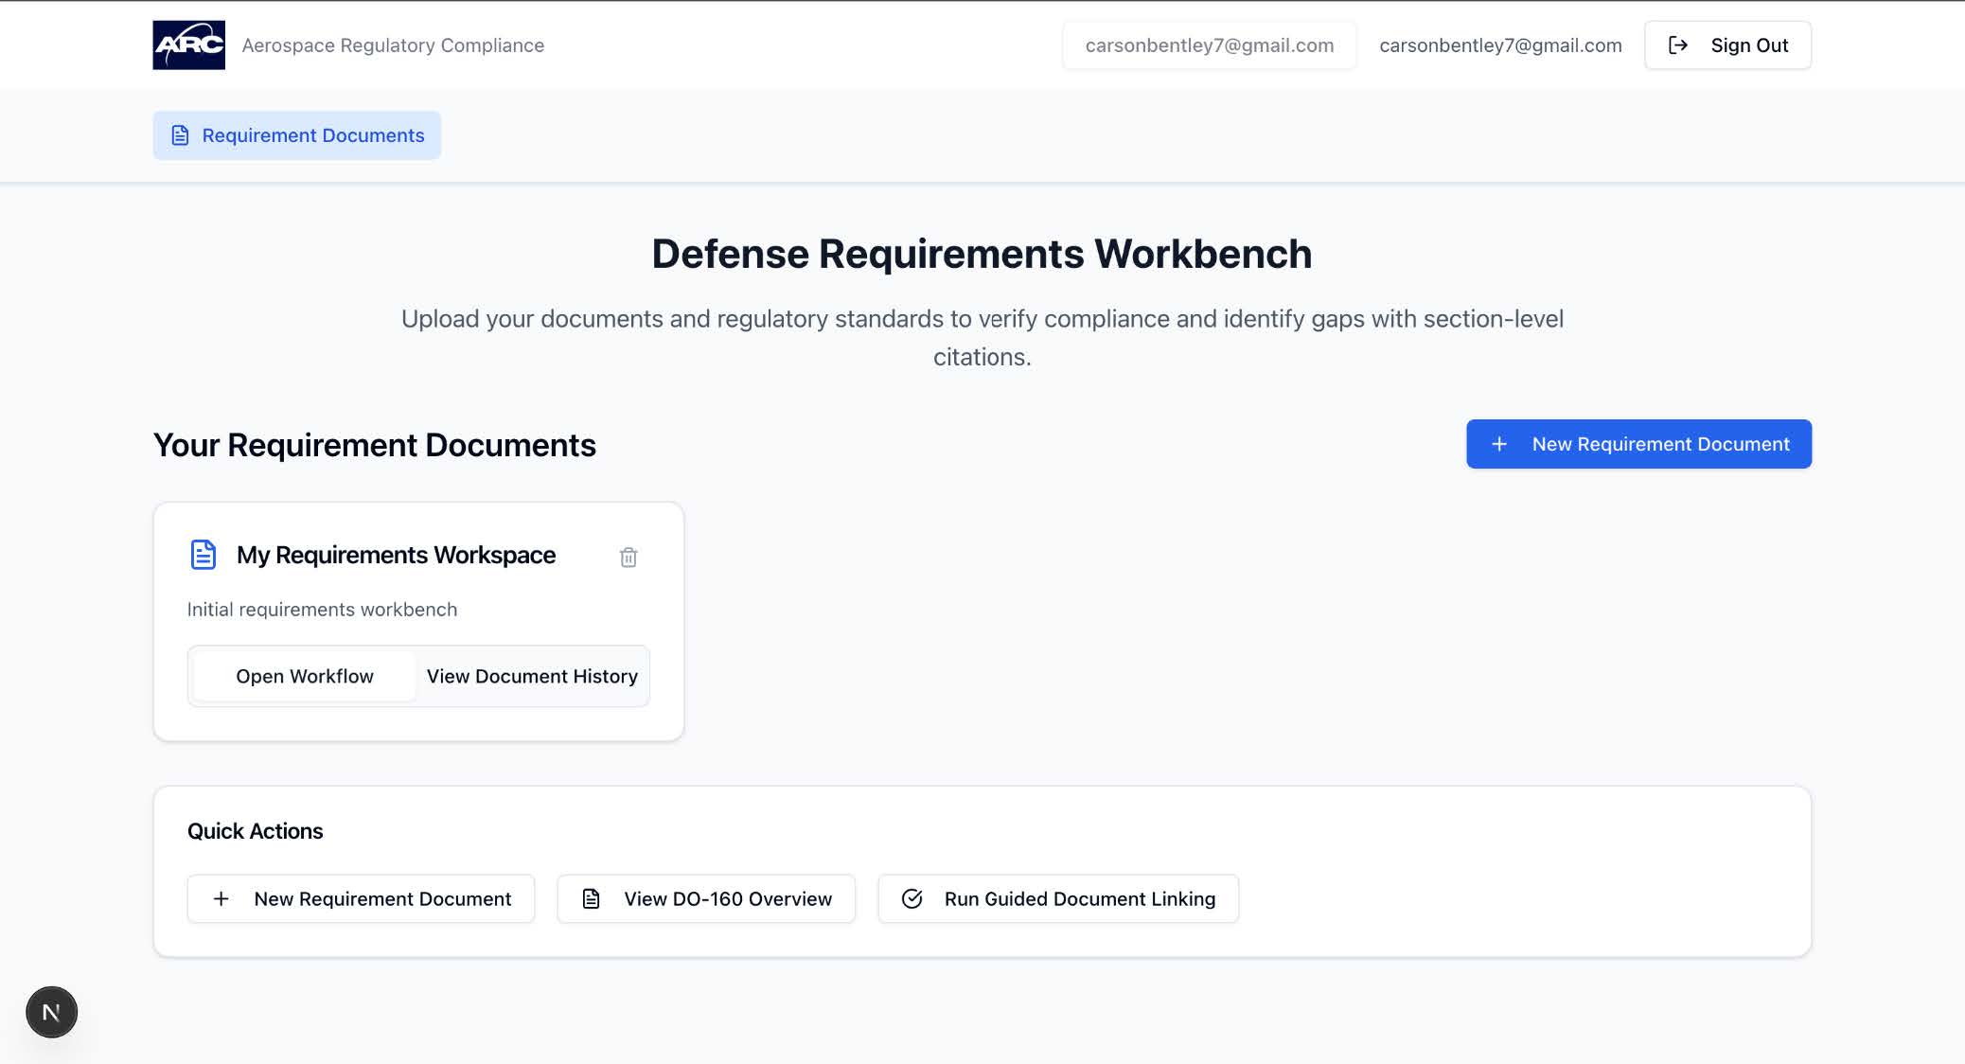Click the file icon beside View DO-160 Overview
This screenshot has height=1064, width=1965.
coord(591,898)
